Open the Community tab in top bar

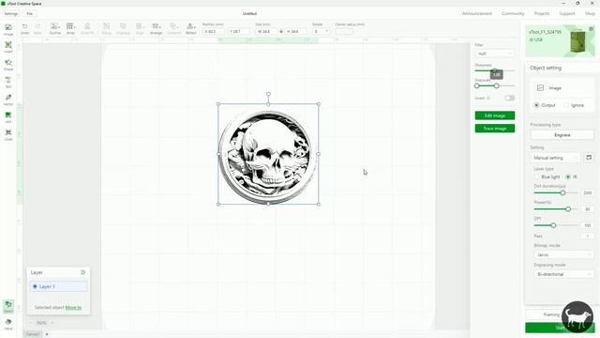click(x=513, y=13)
